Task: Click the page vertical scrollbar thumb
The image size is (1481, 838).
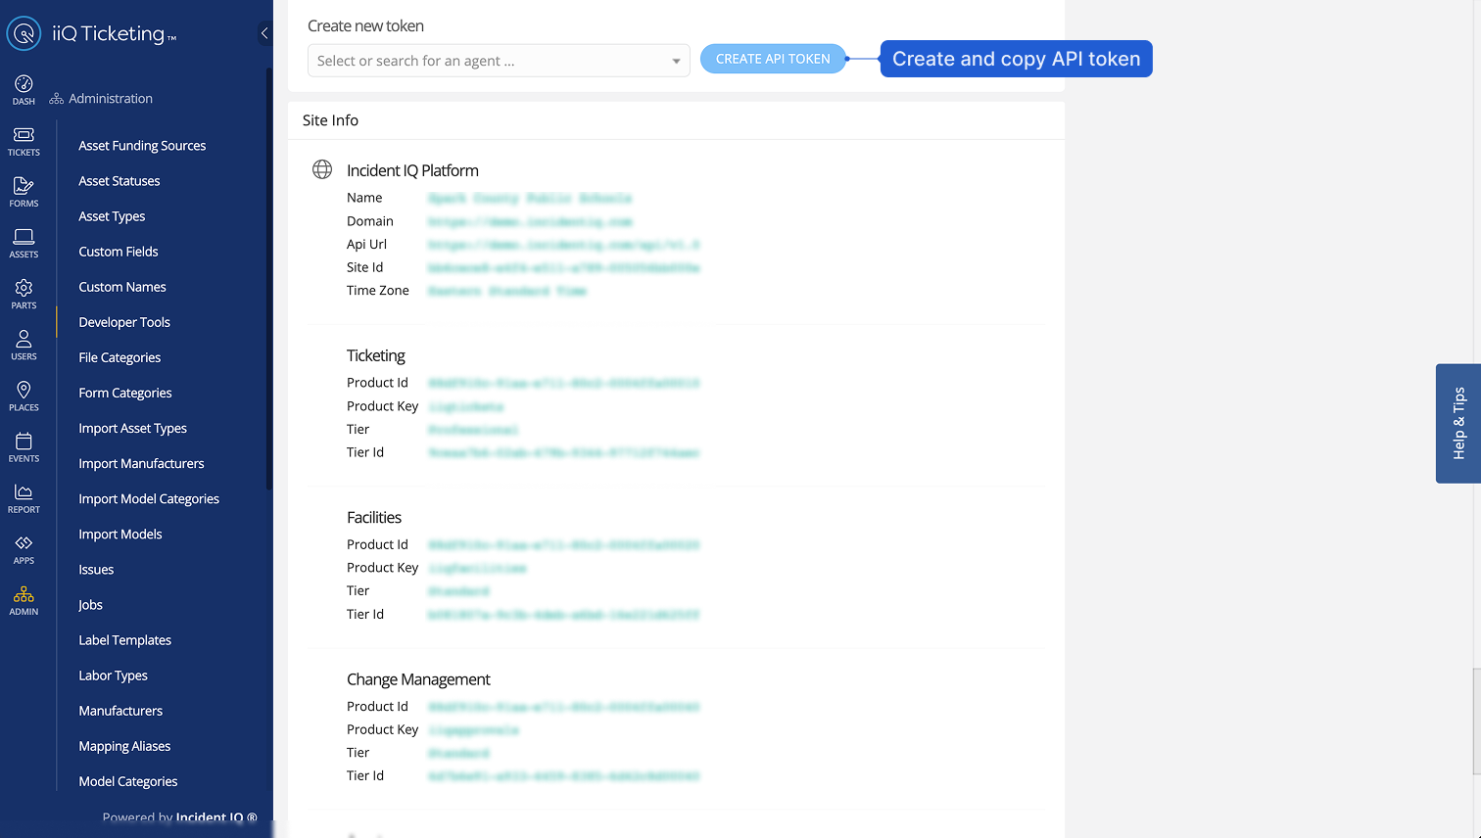Action: [x=1476, y=722]
